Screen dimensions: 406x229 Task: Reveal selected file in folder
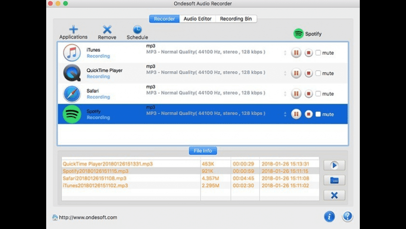(334, 180)
